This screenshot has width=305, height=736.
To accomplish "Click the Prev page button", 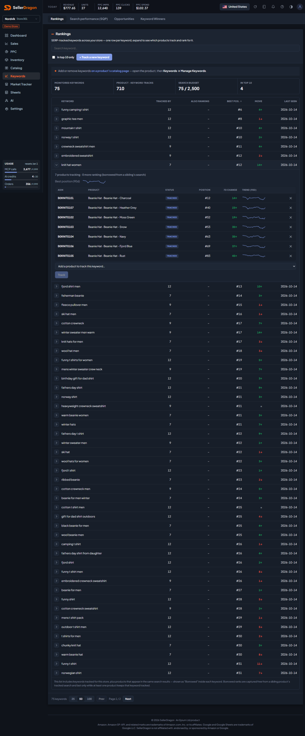I will click(101, 699).
